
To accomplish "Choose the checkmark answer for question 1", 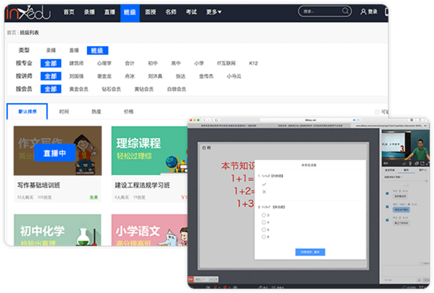I will point(264,184).
